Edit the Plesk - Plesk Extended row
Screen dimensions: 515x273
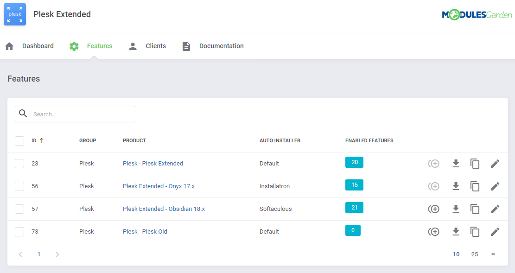(495, 164)
